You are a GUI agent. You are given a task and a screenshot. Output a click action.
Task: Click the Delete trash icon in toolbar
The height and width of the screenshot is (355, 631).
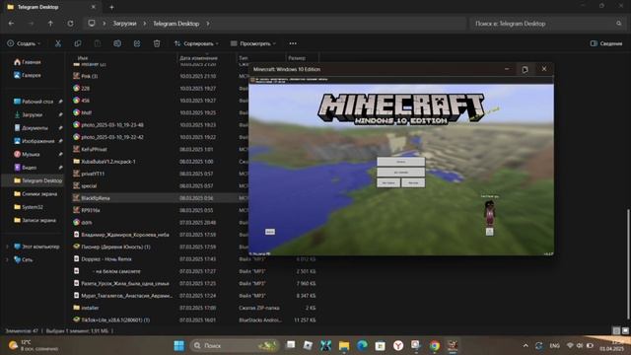pyautogui.click(x=157, y=43)
